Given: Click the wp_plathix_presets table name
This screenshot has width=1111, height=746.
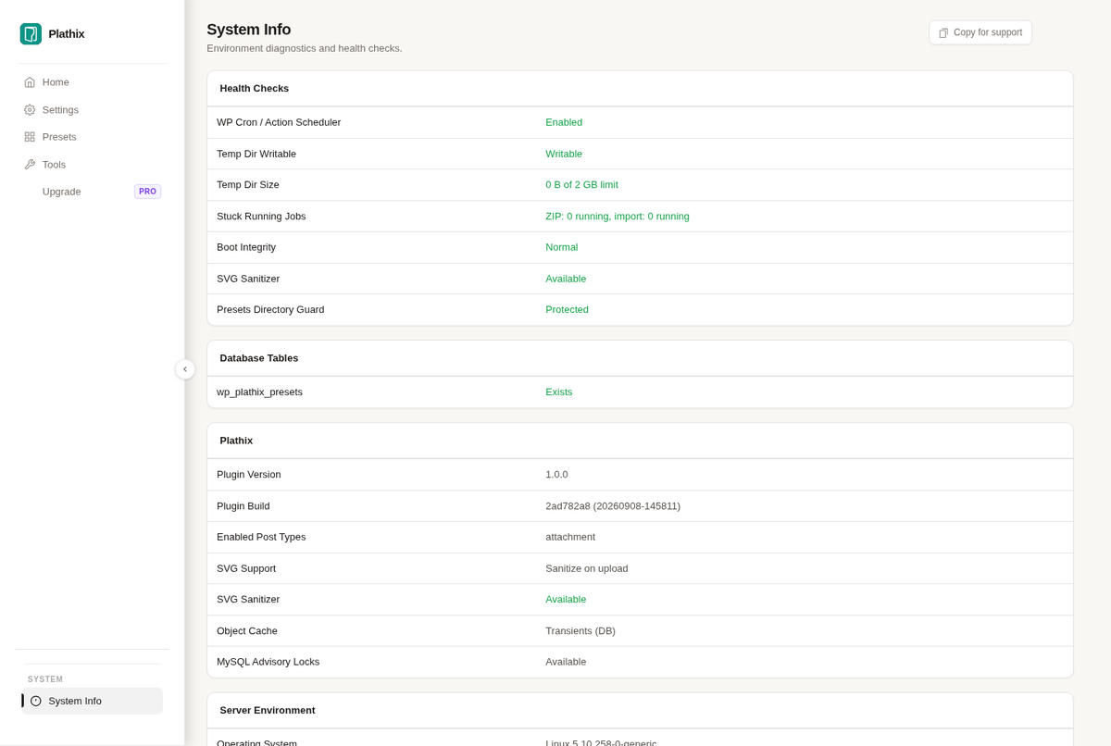Looking at the screenshot, I should (x=259, y=392).
